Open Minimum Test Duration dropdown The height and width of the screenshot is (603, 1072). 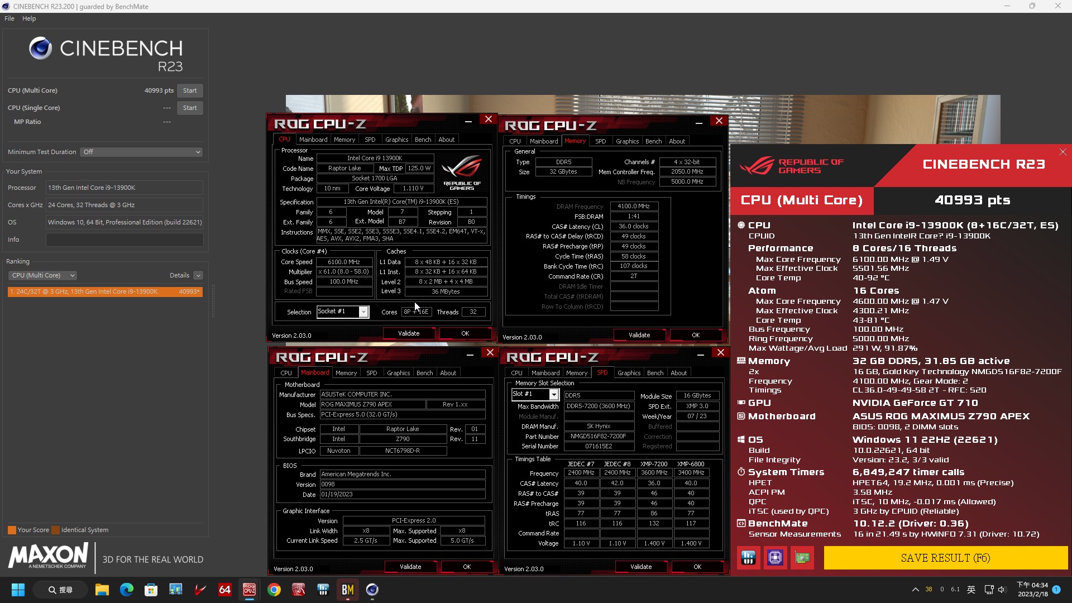click(141, 152)
